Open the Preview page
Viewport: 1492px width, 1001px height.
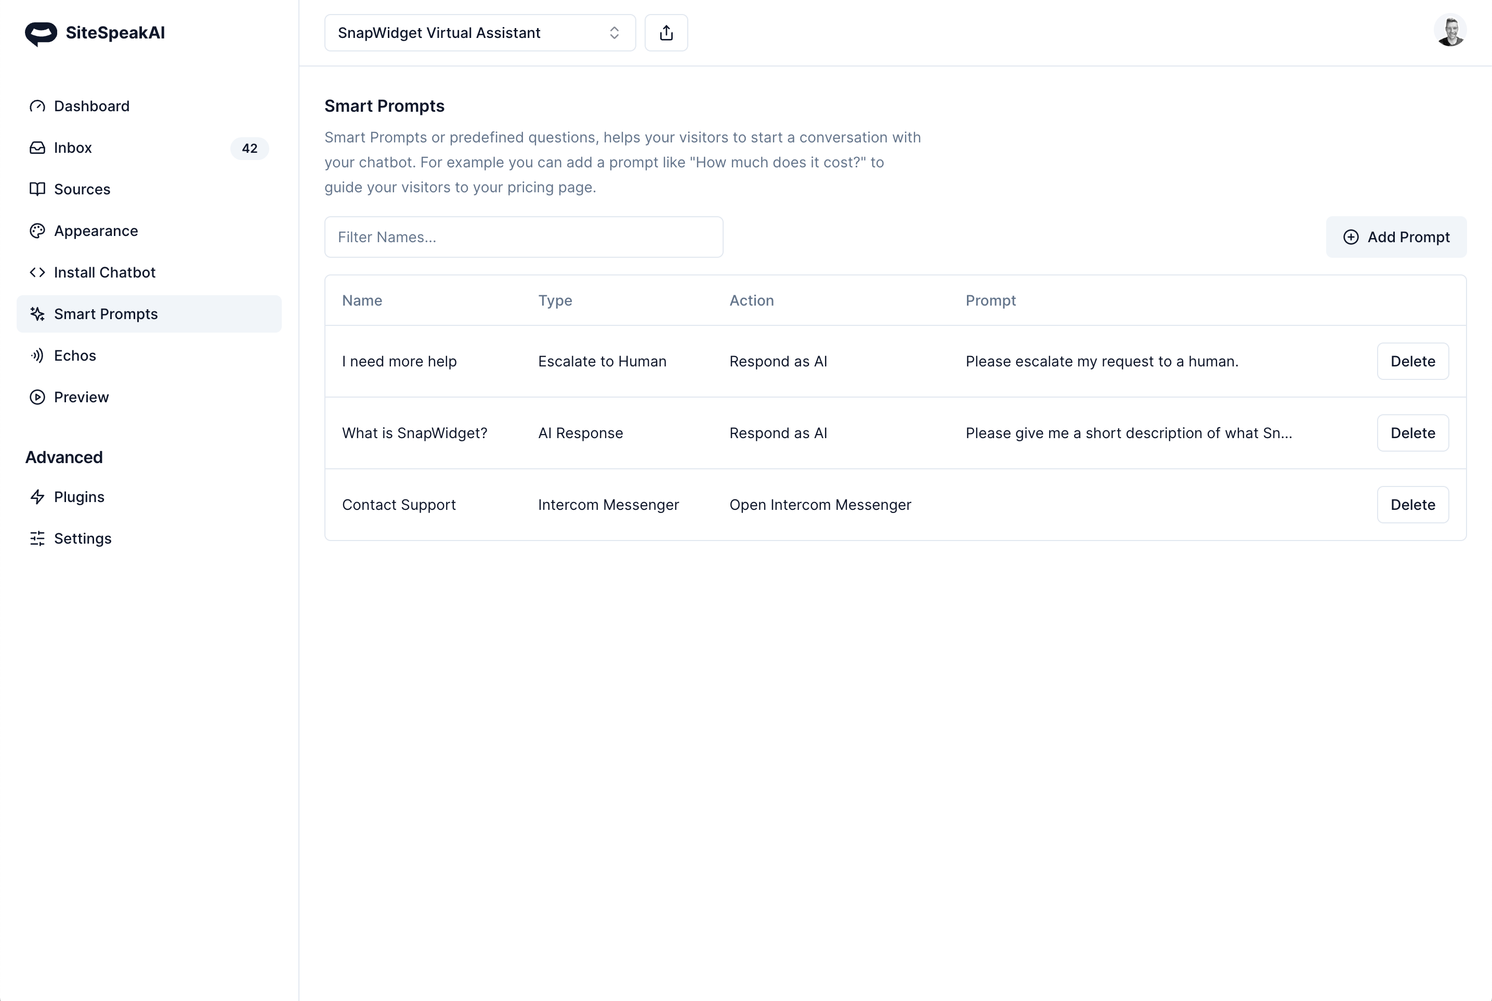(x=149, y=397)
